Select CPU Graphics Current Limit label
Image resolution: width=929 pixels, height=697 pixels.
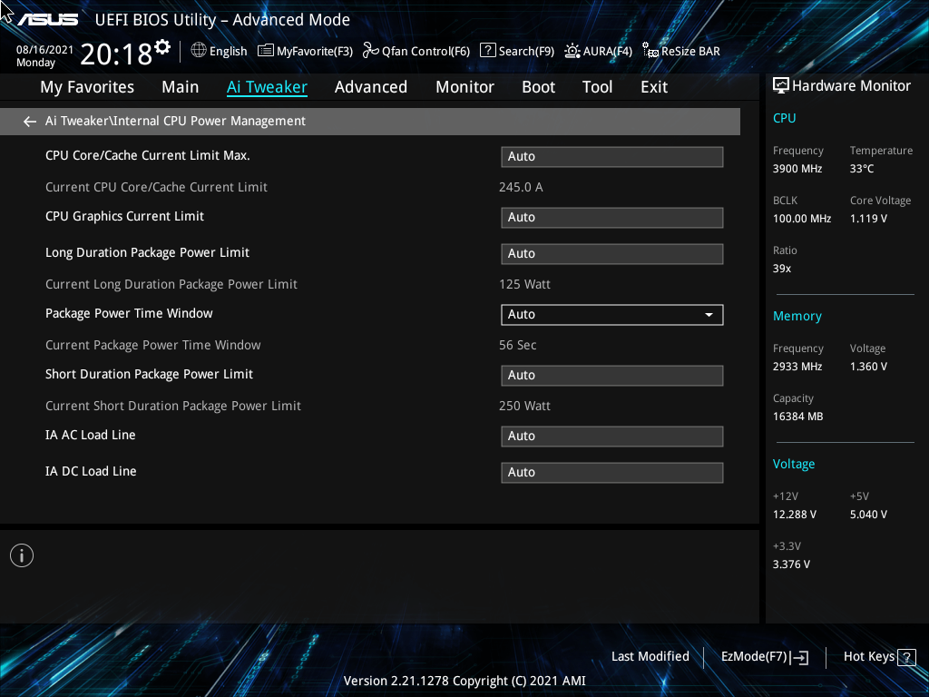pos(124,216)
